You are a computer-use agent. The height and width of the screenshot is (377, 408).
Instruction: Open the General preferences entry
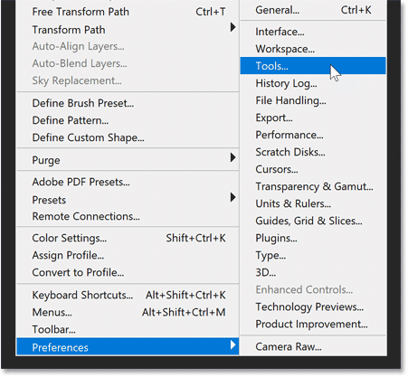(313, 10)
